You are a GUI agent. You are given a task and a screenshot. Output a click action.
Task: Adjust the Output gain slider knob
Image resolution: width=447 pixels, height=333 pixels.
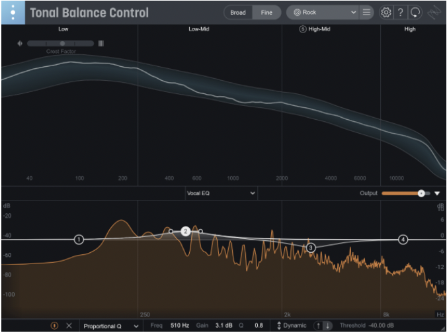421,193
